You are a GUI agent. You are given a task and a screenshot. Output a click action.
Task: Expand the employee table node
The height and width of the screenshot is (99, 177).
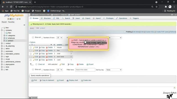click(4, 38)
